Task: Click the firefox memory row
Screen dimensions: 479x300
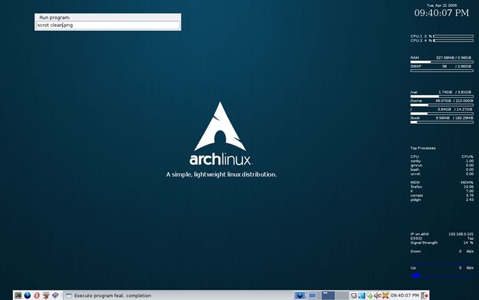Action: point(442,187)
